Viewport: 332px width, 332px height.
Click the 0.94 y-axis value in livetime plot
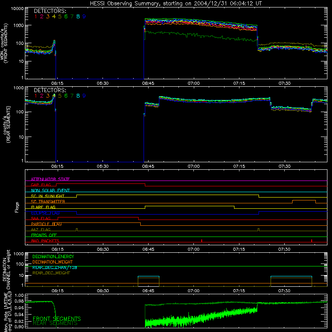19,314
